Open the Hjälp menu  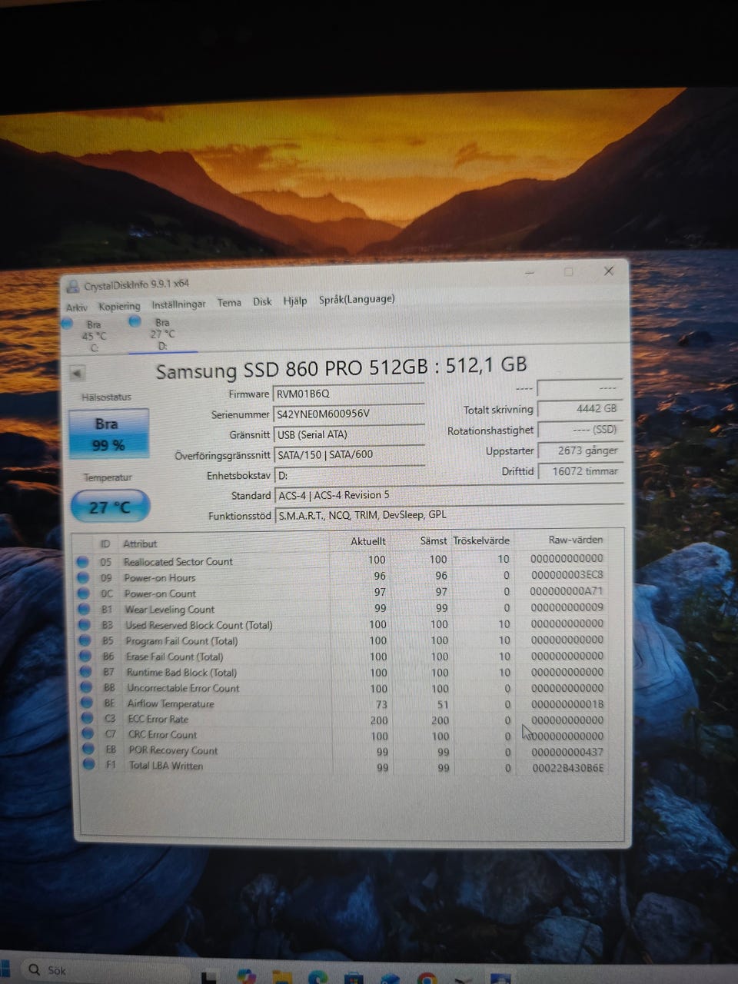coord(295,301)
